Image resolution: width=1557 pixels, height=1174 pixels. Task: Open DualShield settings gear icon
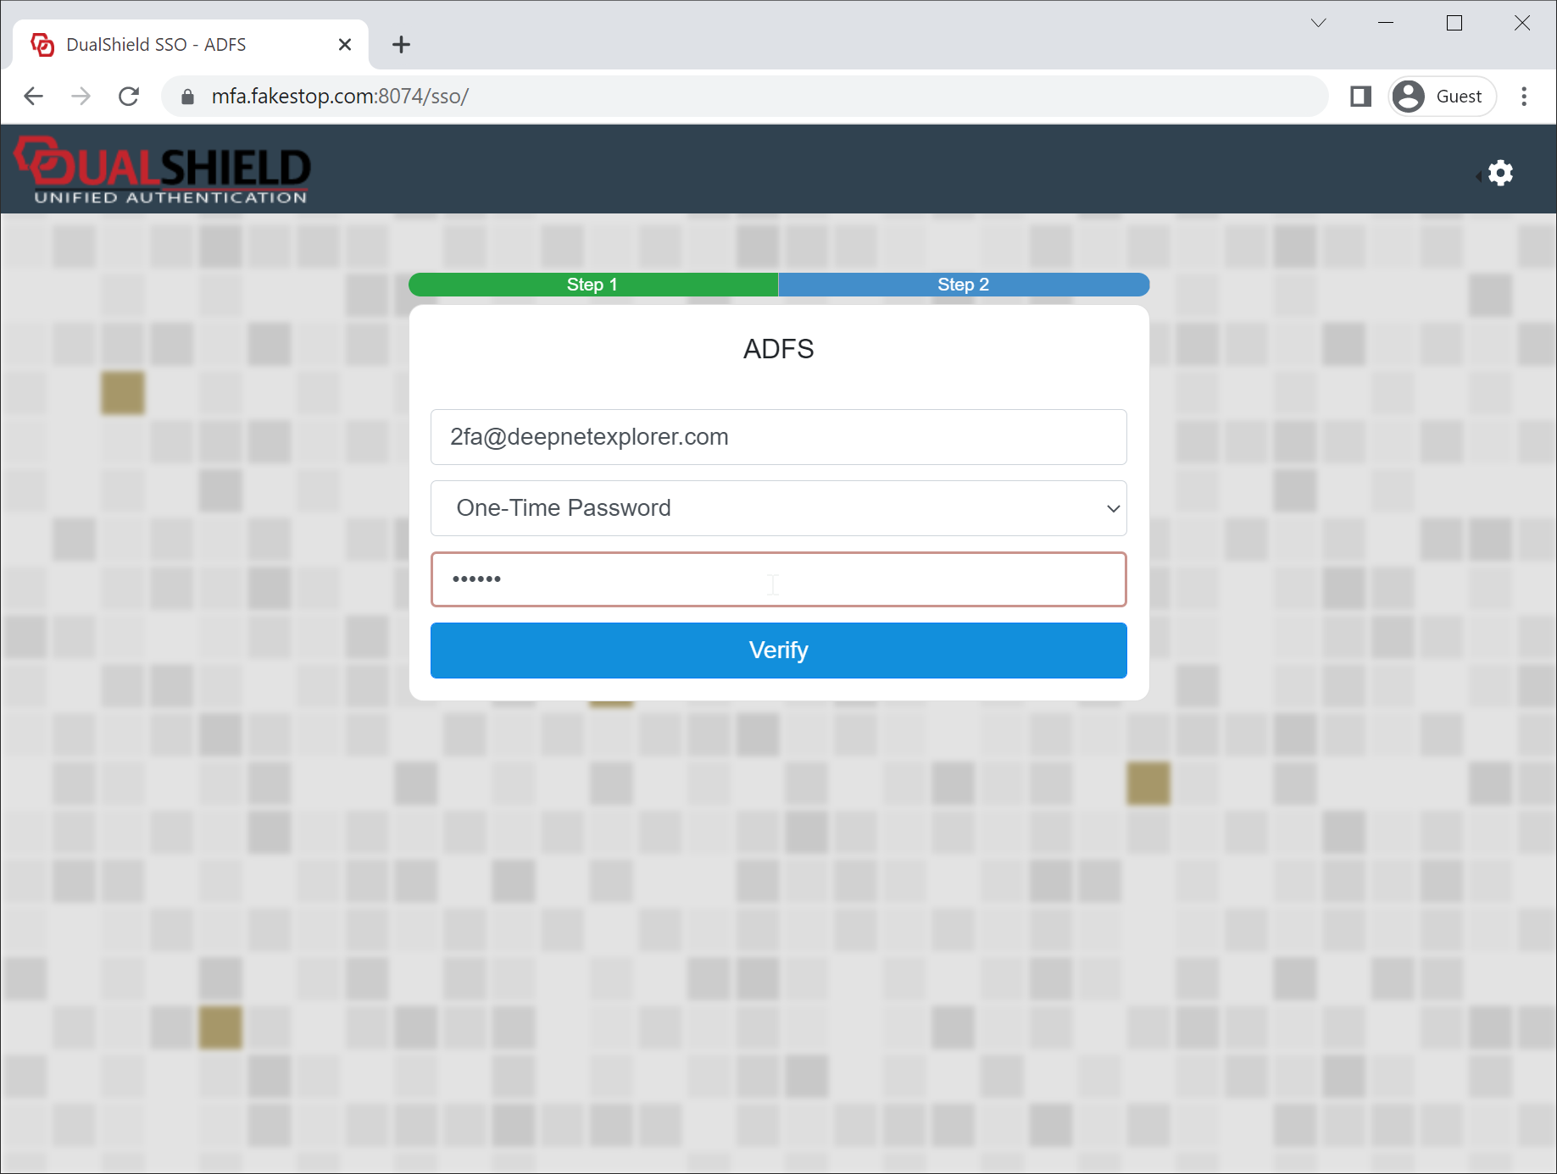(x=1499, y=173)
